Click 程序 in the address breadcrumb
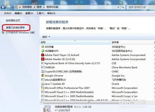The width and height of the screenshot is (155, 112). [x=39, y=7]
